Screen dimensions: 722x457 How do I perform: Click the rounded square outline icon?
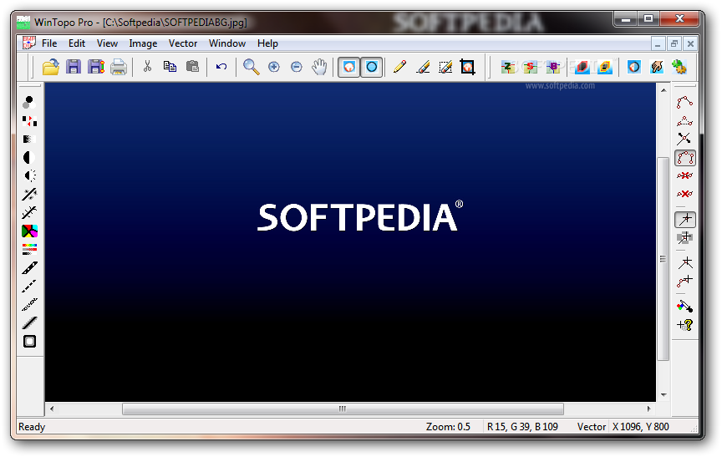(x=29, y=342)
